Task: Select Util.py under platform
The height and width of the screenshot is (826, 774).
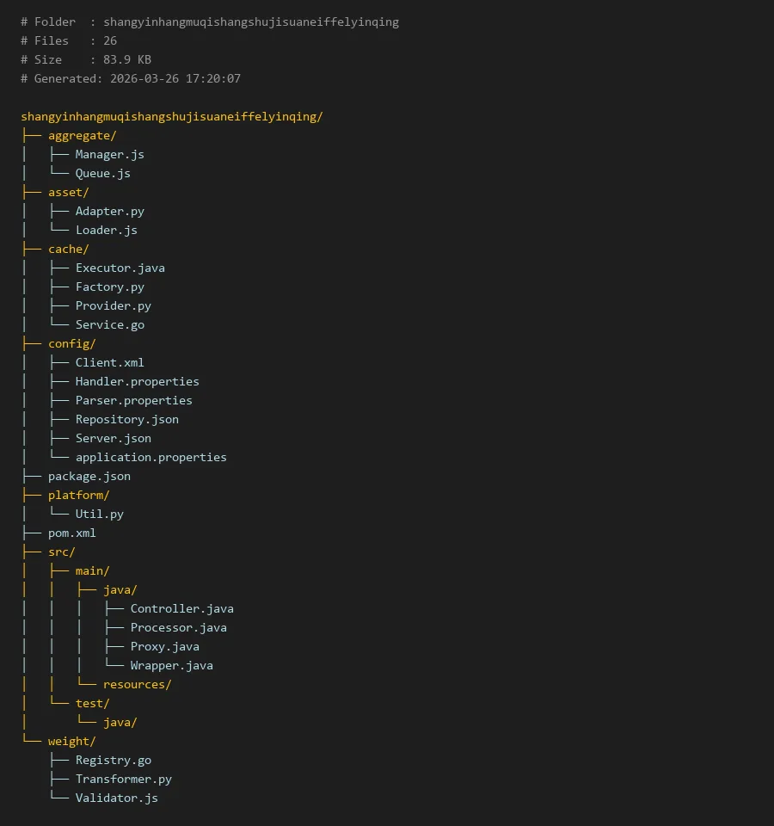Action: [x=99, y=514]
